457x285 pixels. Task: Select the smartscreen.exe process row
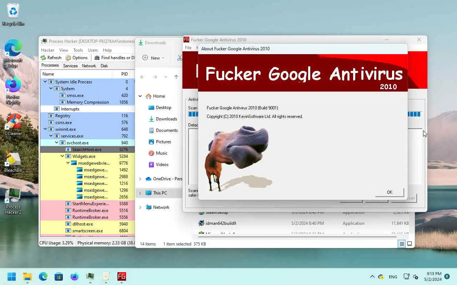[x=87, y=231]
